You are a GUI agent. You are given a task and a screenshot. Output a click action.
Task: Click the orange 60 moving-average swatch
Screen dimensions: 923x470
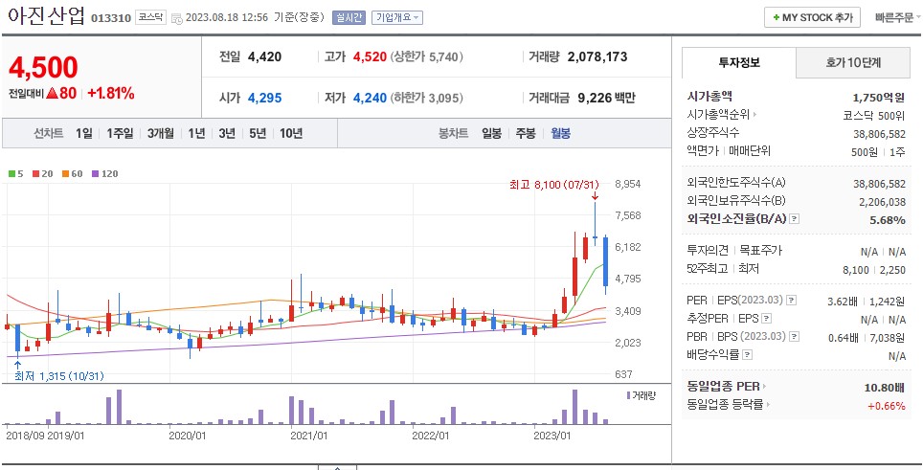tap(65, 173)
